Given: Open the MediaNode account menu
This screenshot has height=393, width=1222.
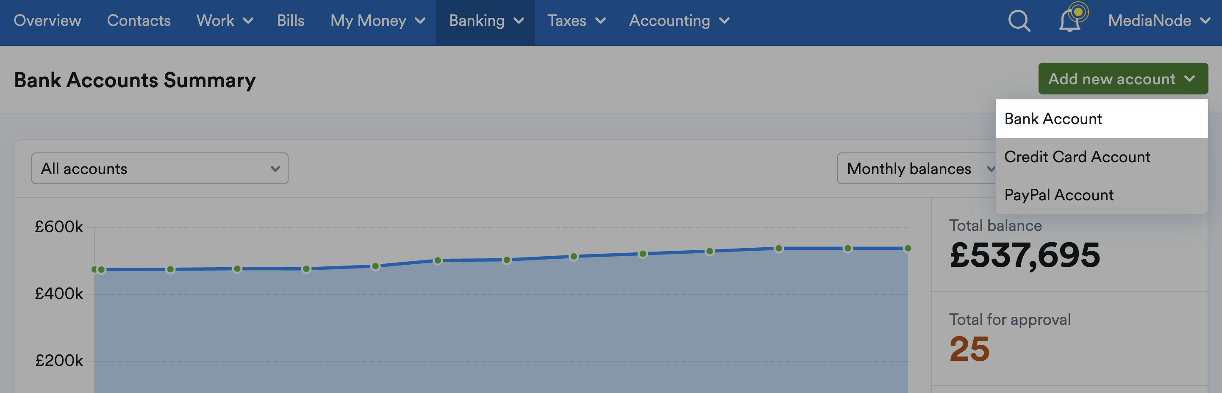Looking at the screenshot, I should tap(1159, 21).
